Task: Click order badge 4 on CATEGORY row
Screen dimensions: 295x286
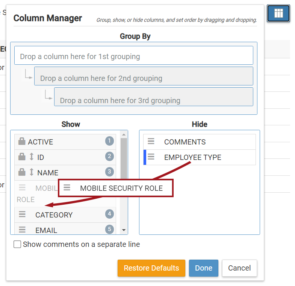Action: pos(109,214)
